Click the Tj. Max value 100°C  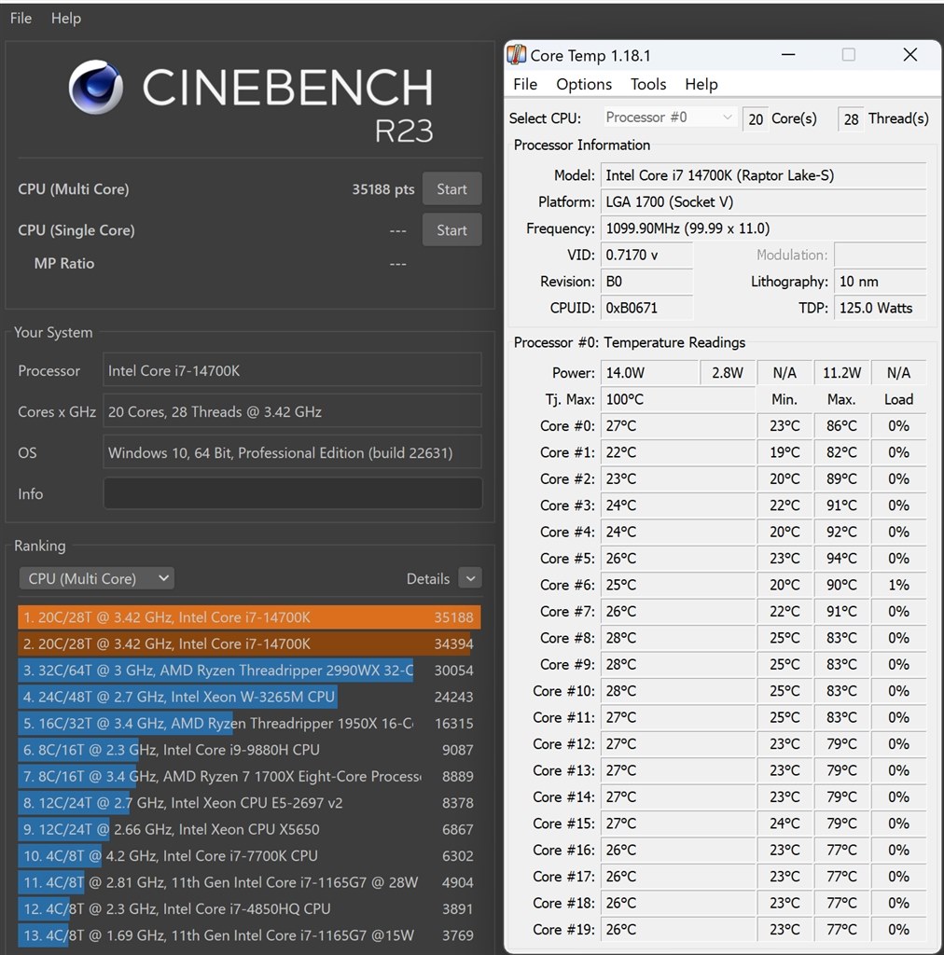(x=678, y=399)
